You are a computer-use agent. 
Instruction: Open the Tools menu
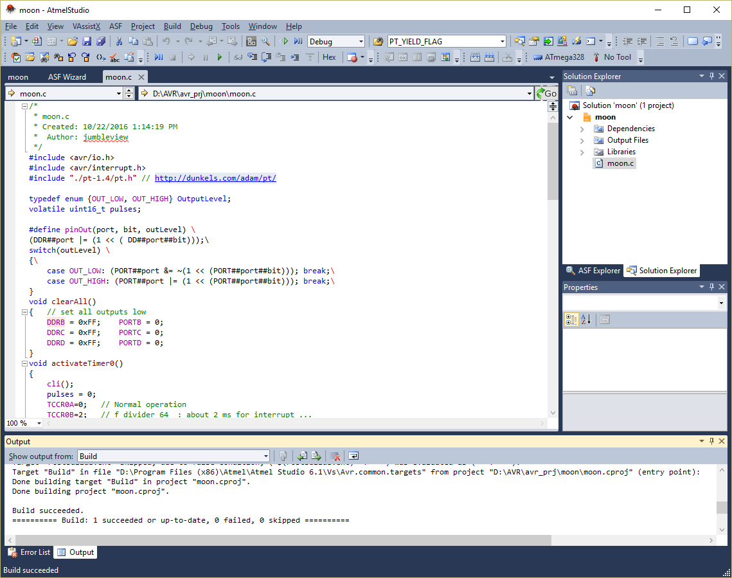pos(231,26)
